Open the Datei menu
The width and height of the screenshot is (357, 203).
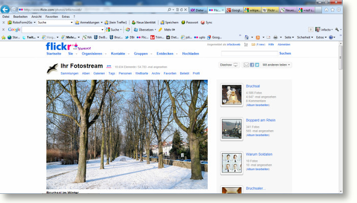click(x=6, y=17)
